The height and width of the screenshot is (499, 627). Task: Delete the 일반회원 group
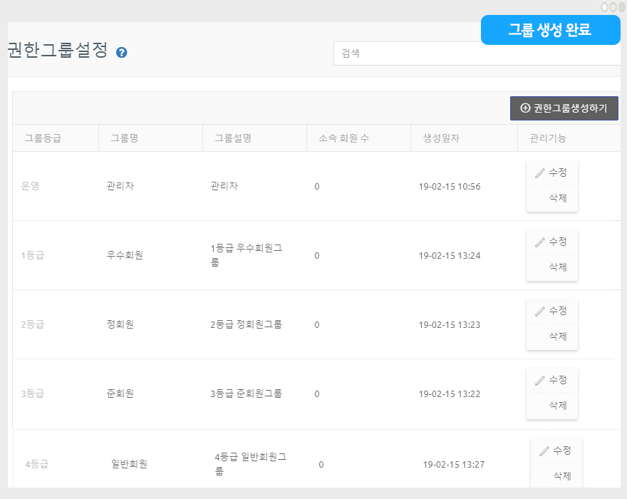[562, 475]
